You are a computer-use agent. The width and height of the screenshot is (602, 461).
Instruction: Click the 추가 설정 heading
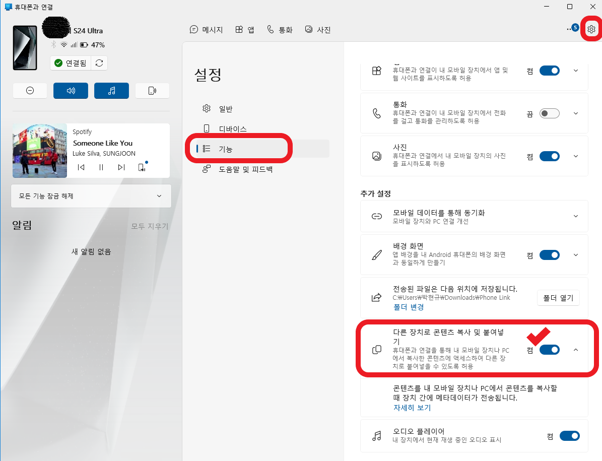[x=375, y=193]
